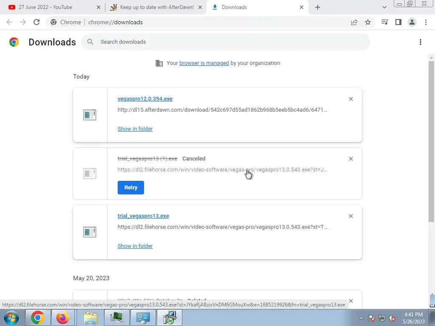Image resolution: width=435 pixels, height=326 pixels.
Task: Open Chrome from the taskbar
Action: tap(38, 318)
